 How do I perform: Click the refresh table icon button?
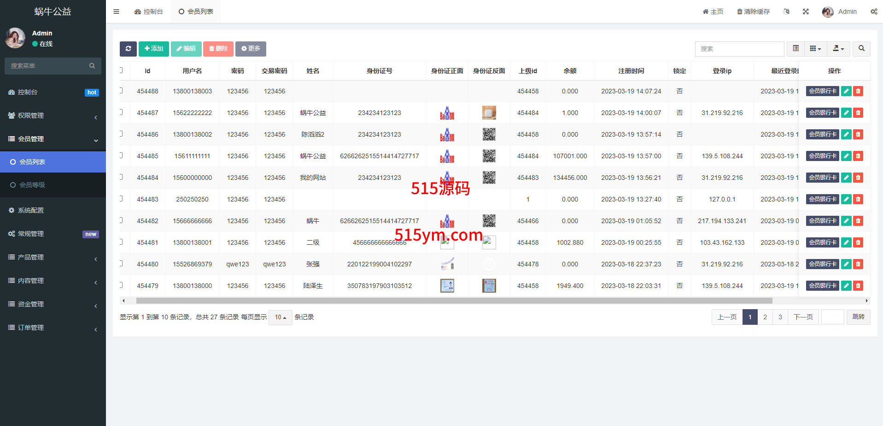pyautogui.click(x=128, y=49)
